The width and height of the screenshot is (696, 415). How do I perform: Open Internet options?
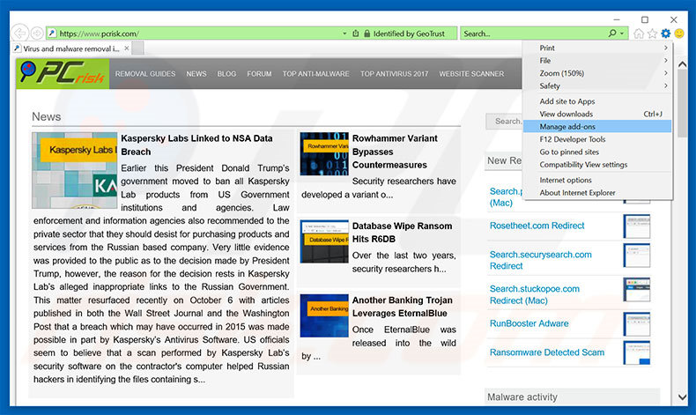[597, 180]
